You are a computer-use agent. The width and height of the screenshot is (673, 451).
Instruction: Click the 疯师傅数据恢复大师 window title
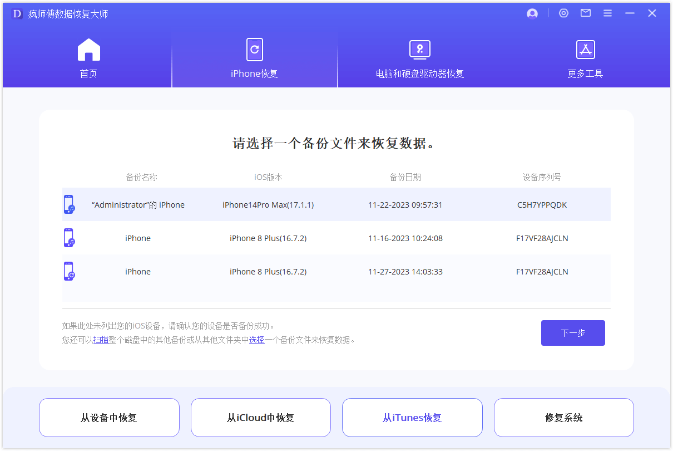[68, 14]
